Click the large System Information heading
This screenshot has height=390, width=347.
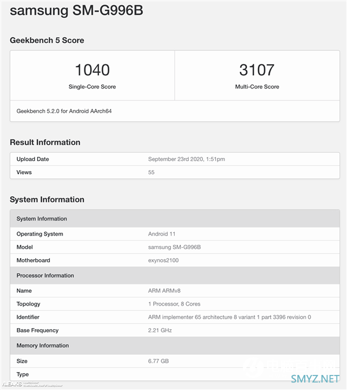click(47, 200)
